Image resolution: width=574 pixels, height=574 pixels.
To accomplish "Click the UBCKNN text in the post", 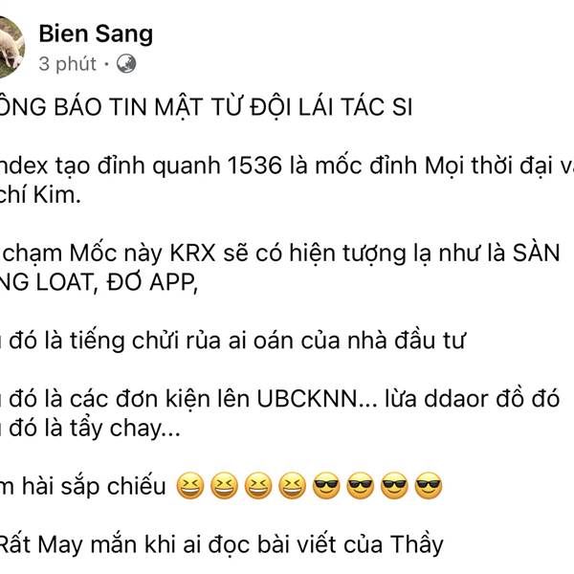I will [x=307, y=399].
